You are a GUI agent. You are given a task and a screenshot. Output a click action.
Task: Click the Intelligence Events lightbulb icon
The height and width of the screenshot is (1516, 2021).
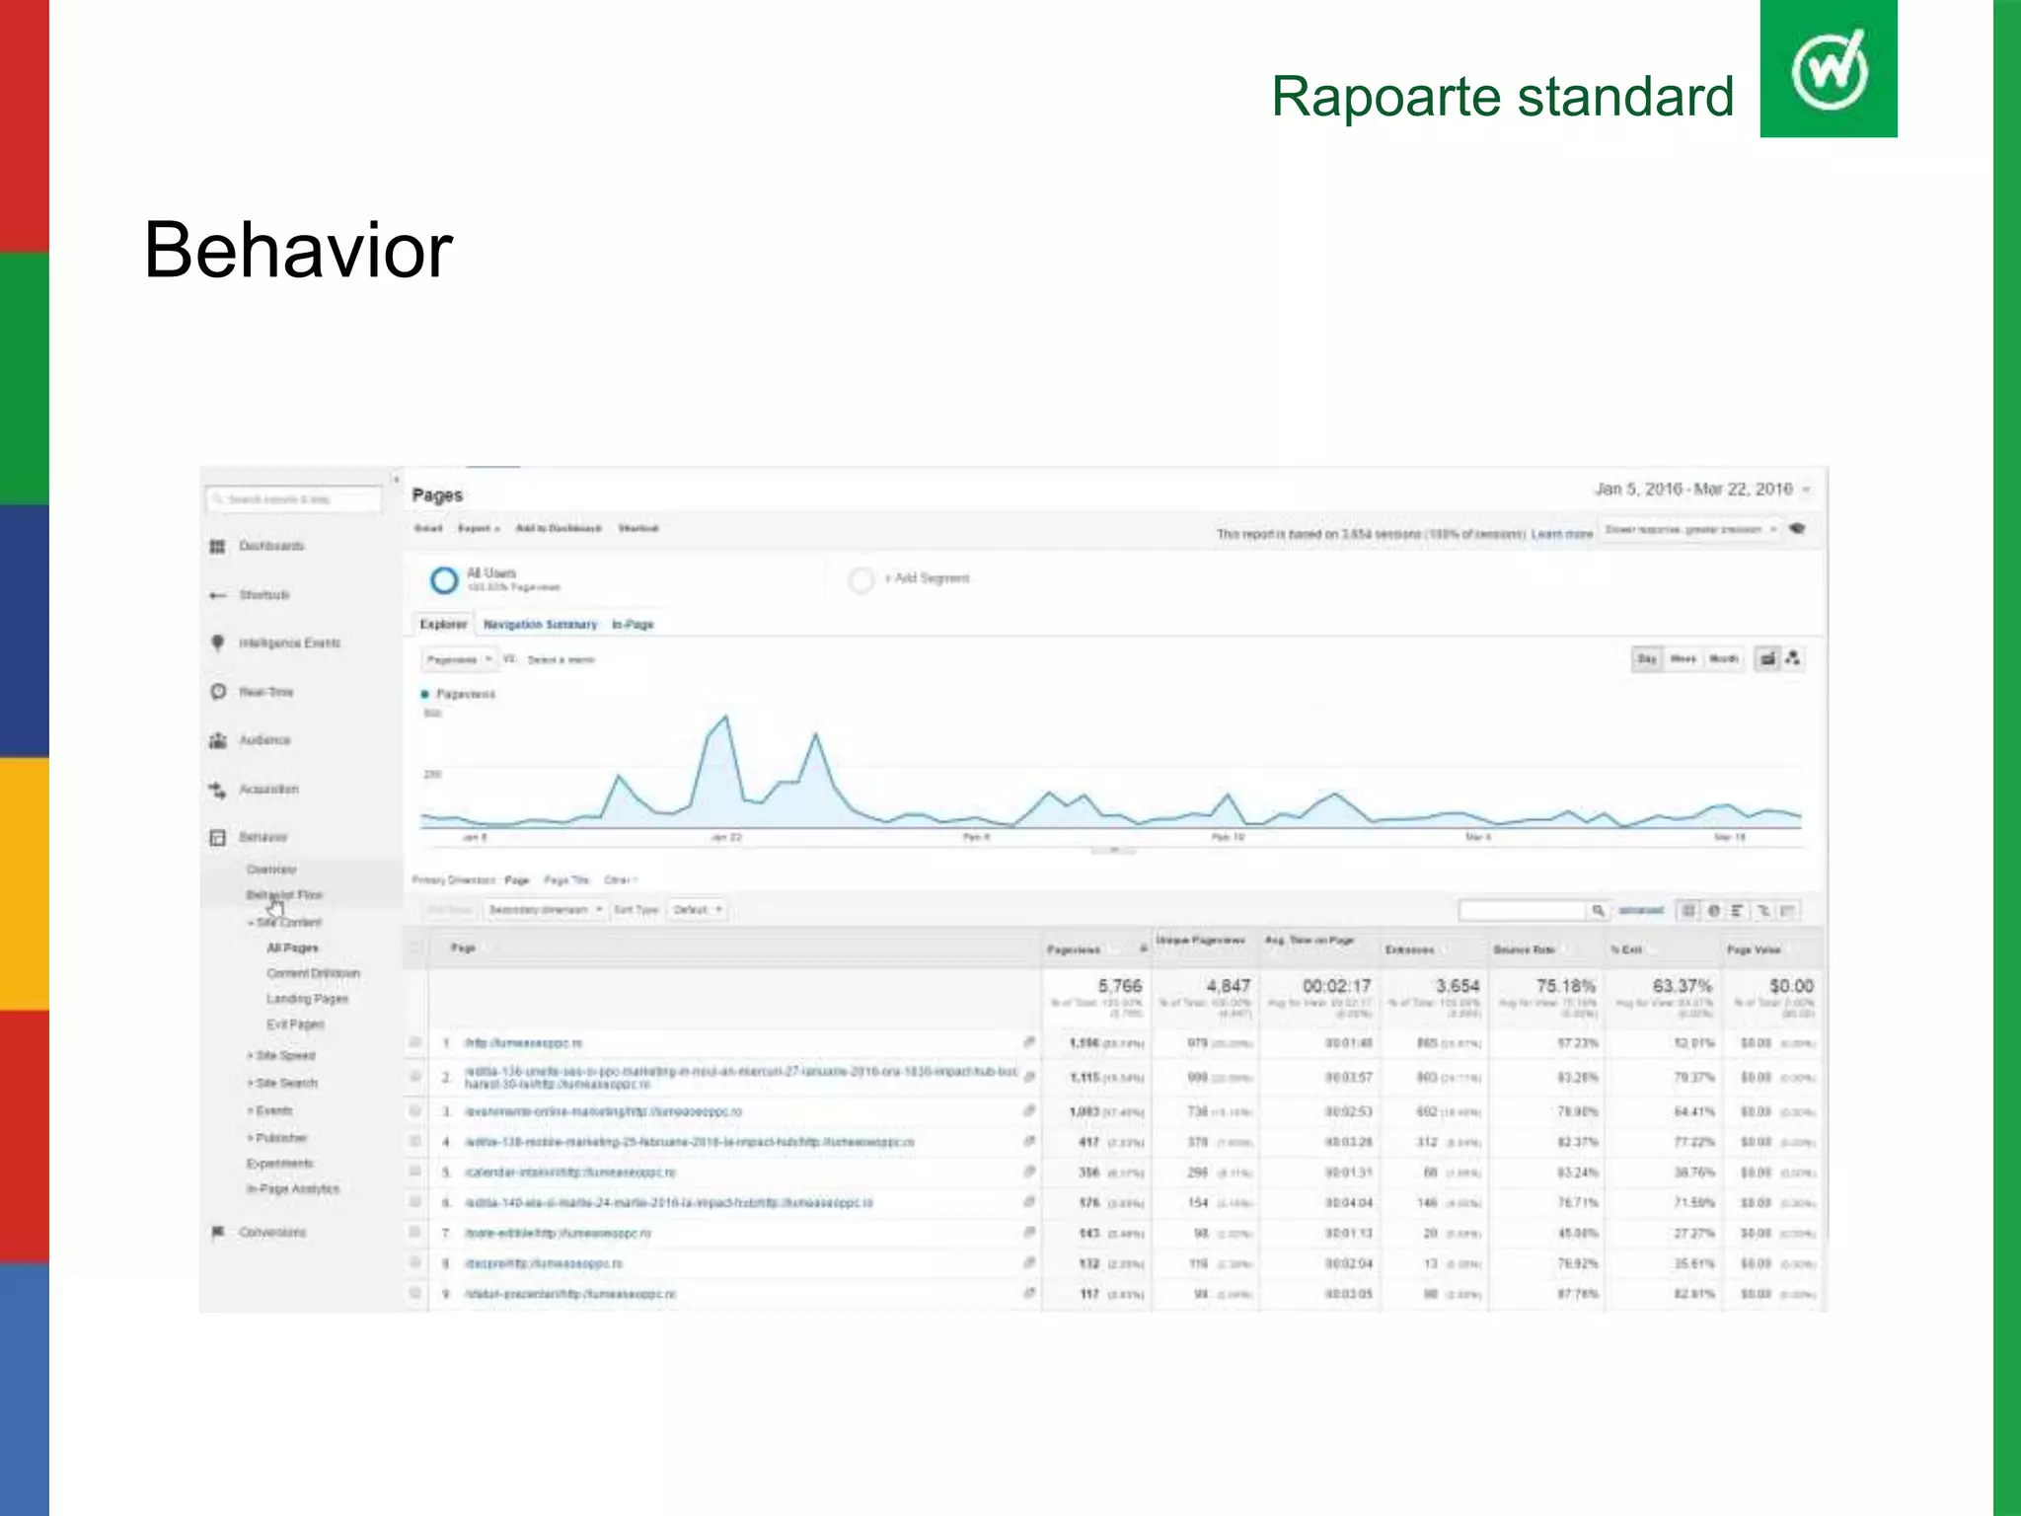pyautogui.click(x=217, y=643)
